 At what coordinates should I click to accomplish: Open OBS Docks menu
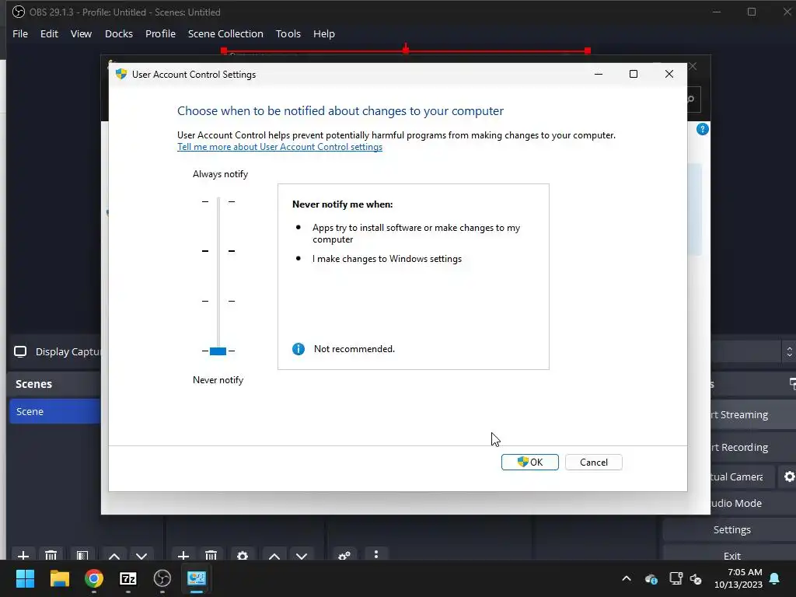(119, 33)
